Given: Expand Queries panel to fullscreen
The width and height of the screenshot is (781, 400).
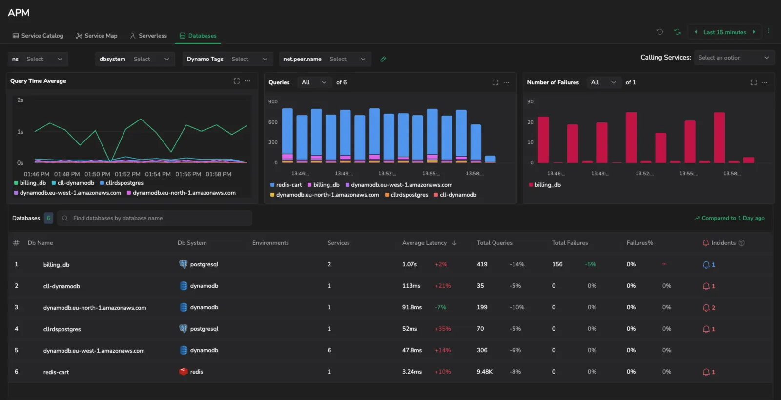Looking at the screenshot, I should 495,82.
